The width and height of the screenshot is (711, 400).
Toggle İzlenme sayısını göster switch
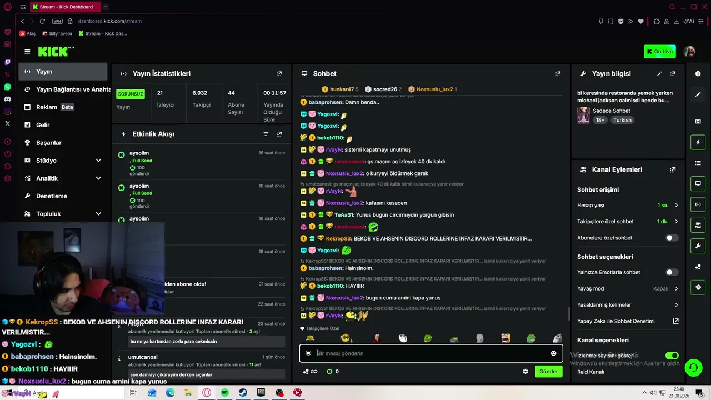[672, 356]
